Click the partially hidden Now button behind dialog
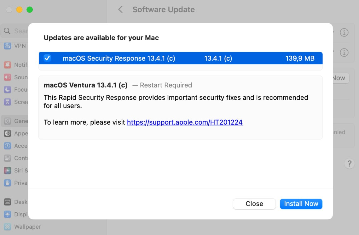The width and height of the screenshot is (359, 235). coord(341,78)
